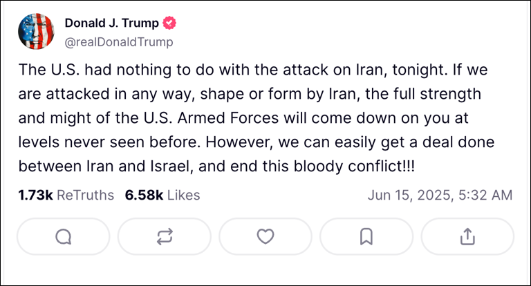Click the red verified checkmark badge

click(169, 23)
